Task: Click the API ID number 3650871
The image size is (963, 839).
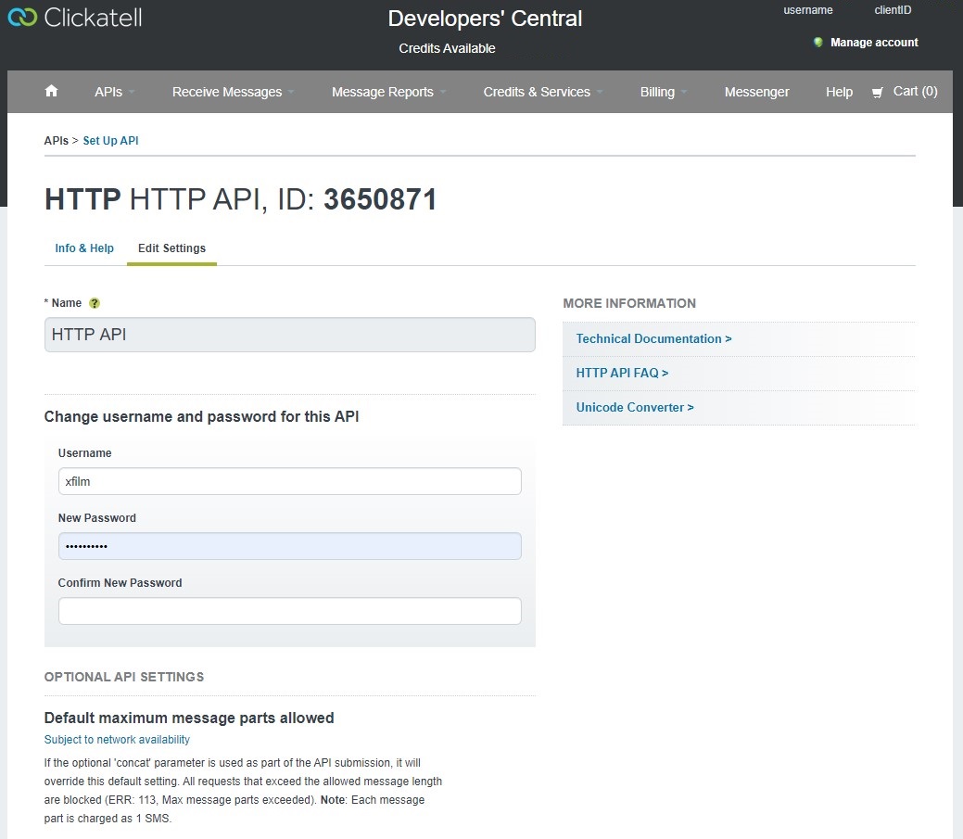Action: 380,199
